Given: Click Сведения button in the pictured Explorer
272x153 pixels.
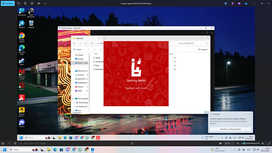Looking at the screenshot, I should 203,49.
